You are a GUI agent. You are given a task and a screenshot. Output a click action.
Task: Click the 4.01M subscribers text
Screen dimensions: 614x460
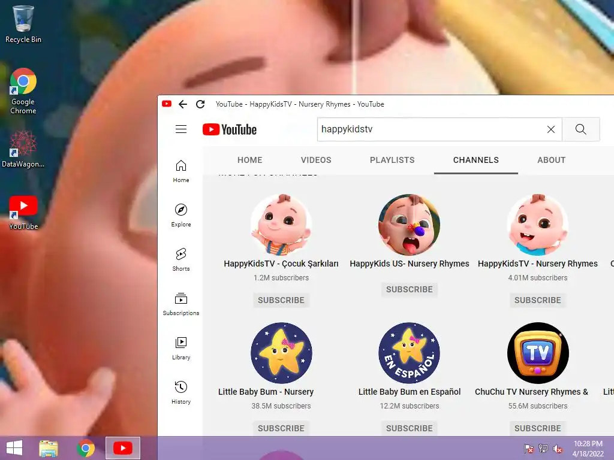pos(538,278)
